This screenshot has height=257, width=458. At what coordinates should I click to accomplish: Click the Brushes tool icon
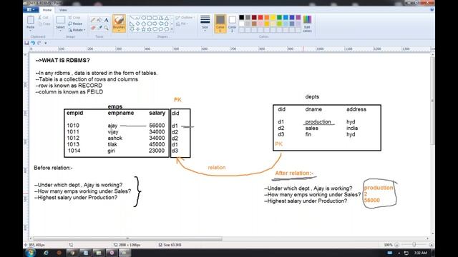coord(119,21)
